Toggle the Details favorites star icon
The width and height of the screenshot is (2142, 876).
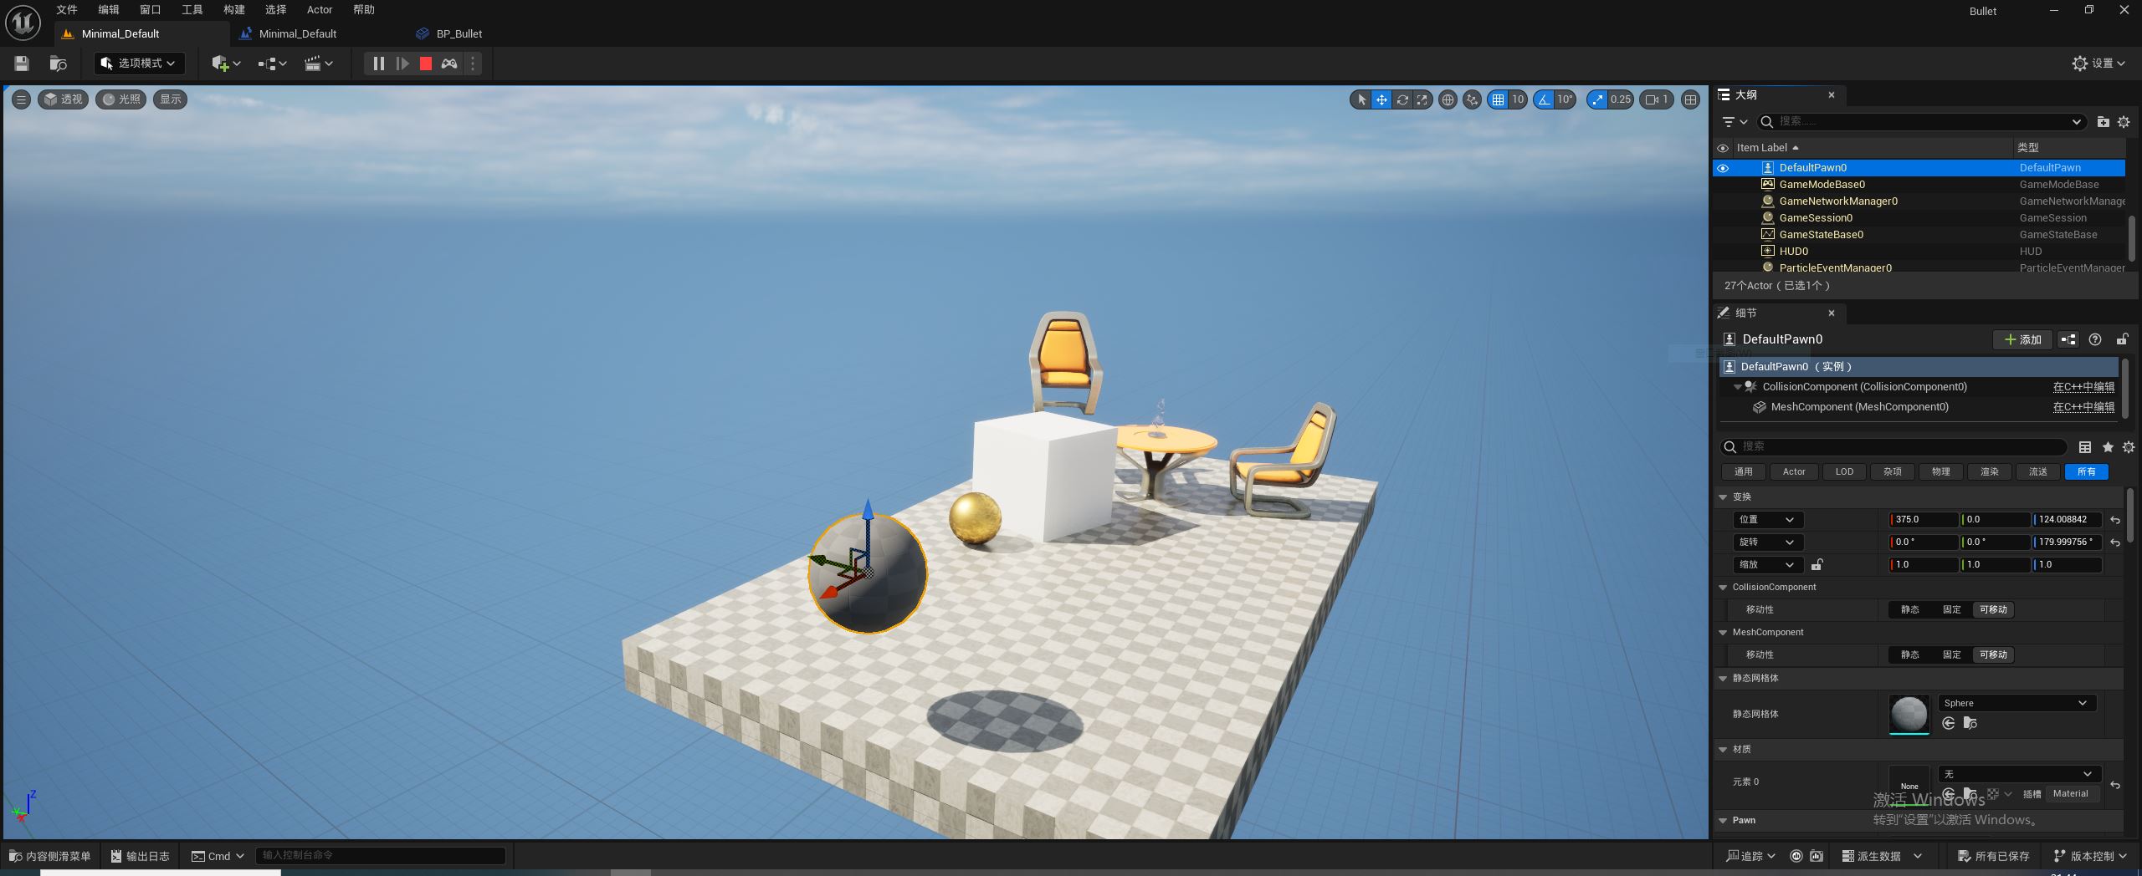coord(2108,447)
